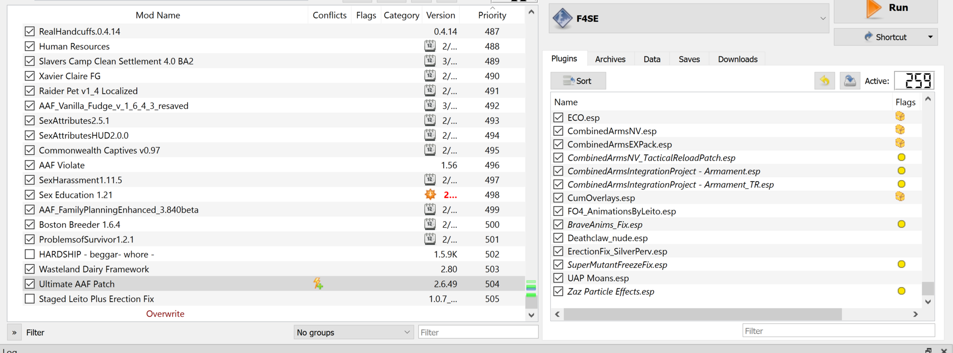This screenshot has width=953, height=353.
Task: Click the Sort plugins button
Action: tap(578, 81)
